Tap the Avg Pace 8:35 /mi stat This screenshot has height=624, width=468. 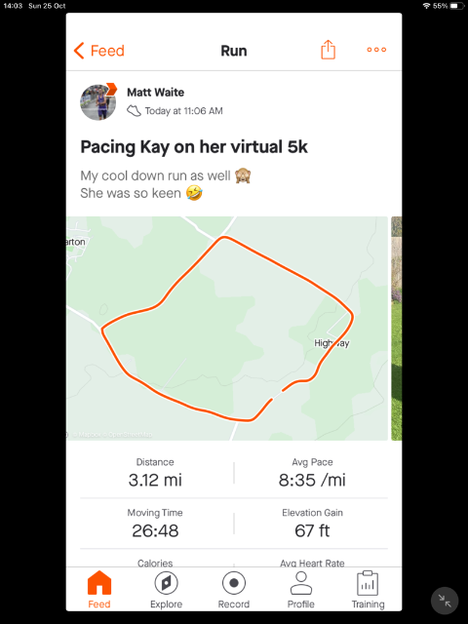coord(312,473)
